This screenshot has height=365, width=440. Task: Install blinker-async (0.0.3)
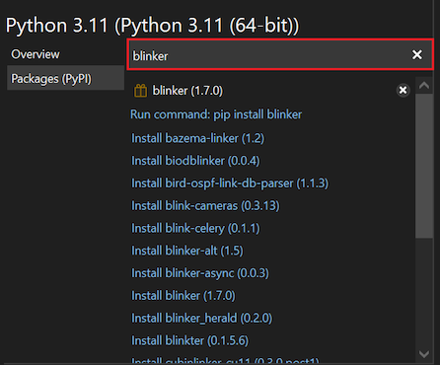pyautogui.click(x=200, y=273)
